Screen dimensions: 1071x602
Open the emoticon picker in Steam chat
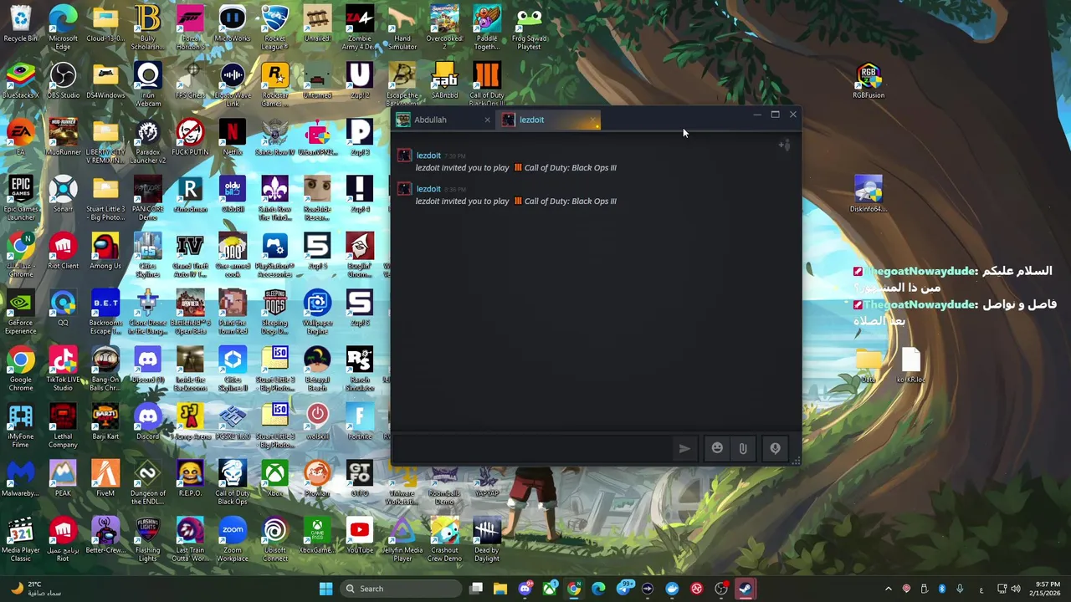[717, 449]
